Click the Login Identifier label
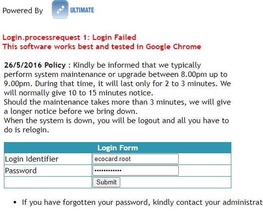 [x=32, y=159]
